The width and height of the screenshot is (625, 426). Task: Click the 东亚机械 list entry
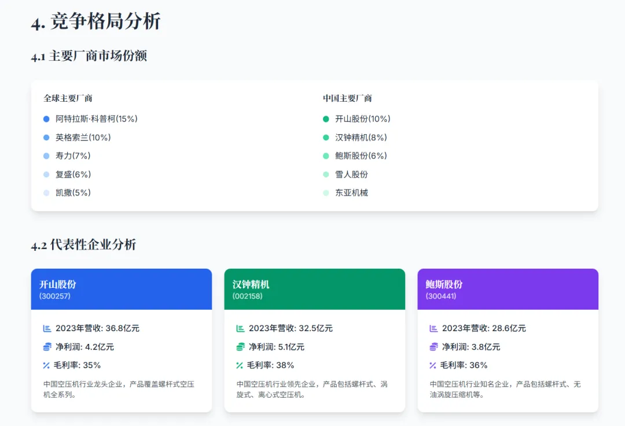point(352,193)
